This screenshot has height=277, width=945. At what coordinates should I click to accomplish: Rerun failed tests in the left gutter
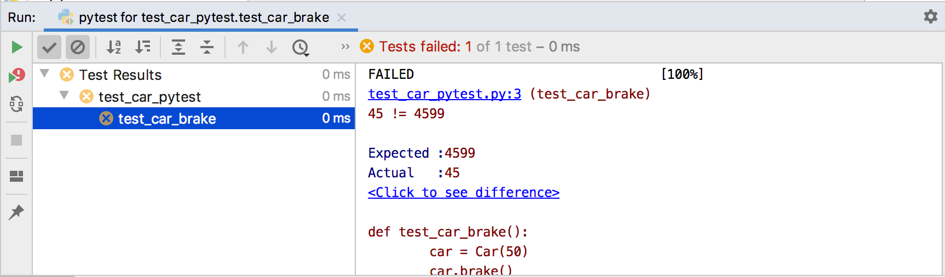click(x=17, y=76)
